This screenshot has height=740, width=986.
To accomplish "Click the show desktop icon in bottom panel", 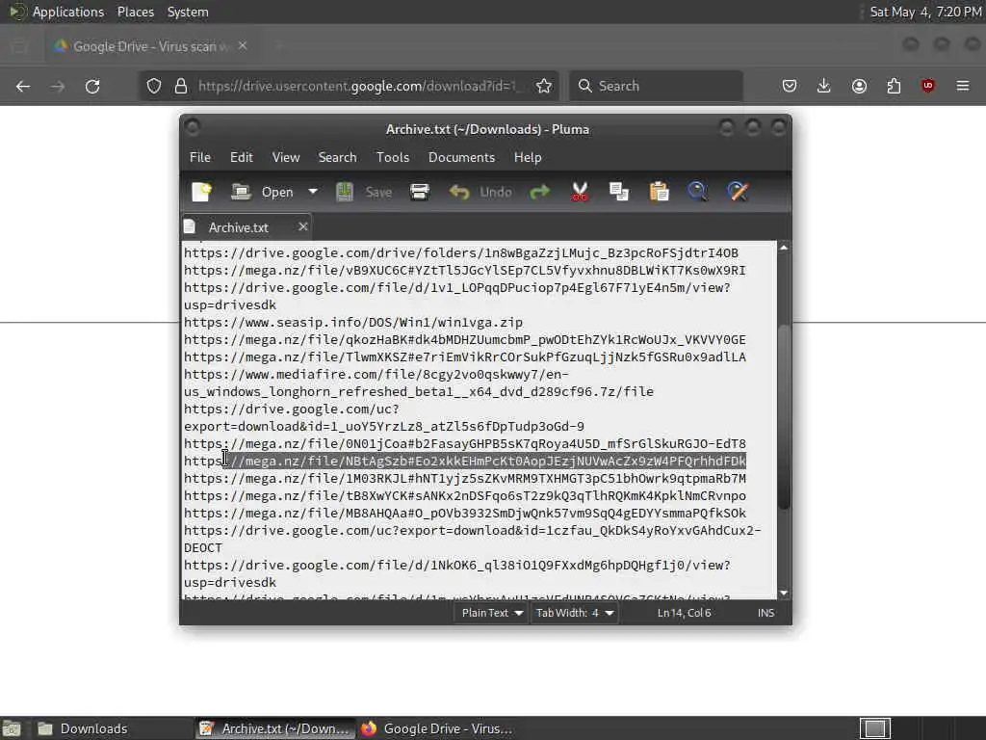I will pos(12,728).
